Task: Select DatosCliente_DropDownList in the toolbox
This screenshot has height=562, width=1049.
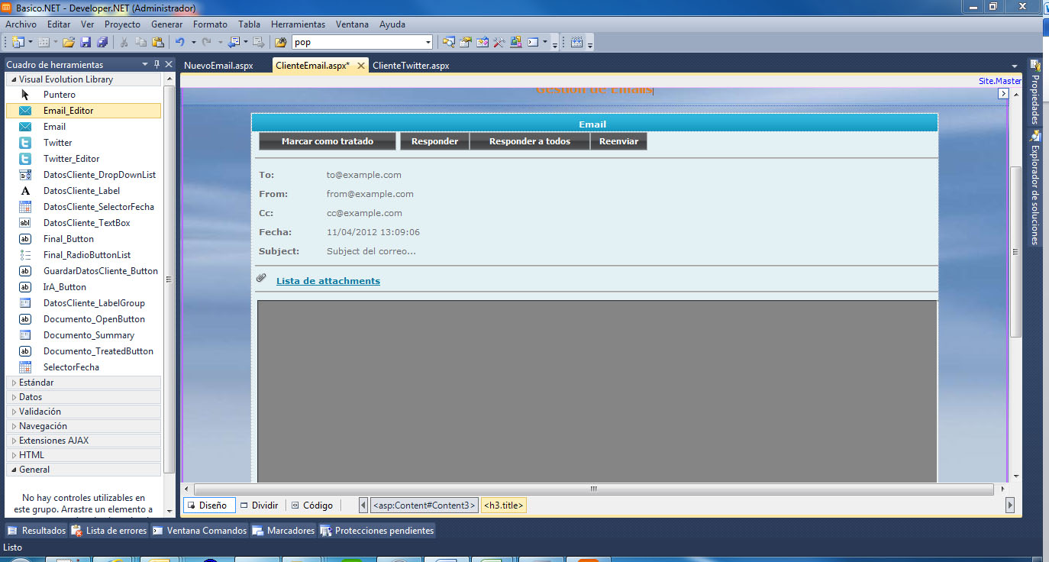Action: (x=83, y=175)
